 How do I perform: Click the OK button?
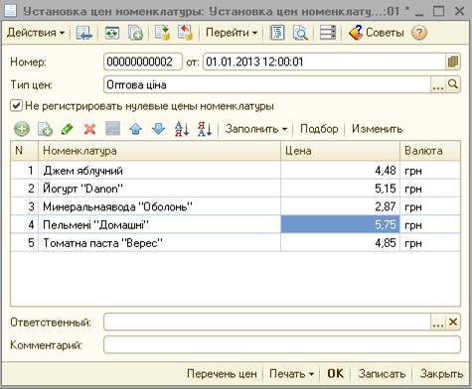coord(335,374)
